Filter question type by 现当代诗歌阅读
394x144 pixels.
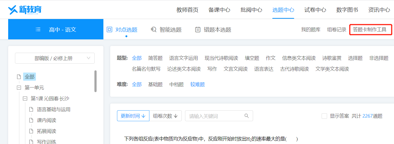[x=221, y=58]
